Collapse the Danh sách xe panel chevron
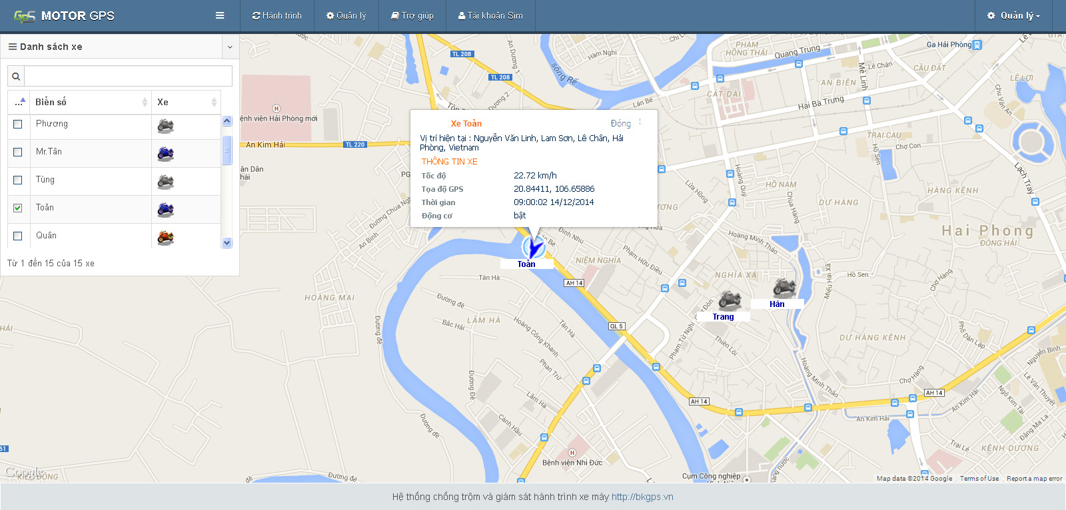This screenshot has height=510, width=1066. pos(230,47)
